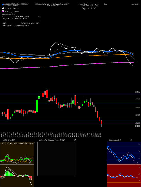The width and height of the screenshot is (141, 187).
Task: Open the empty intraday trading price panel
Action: 56,159
